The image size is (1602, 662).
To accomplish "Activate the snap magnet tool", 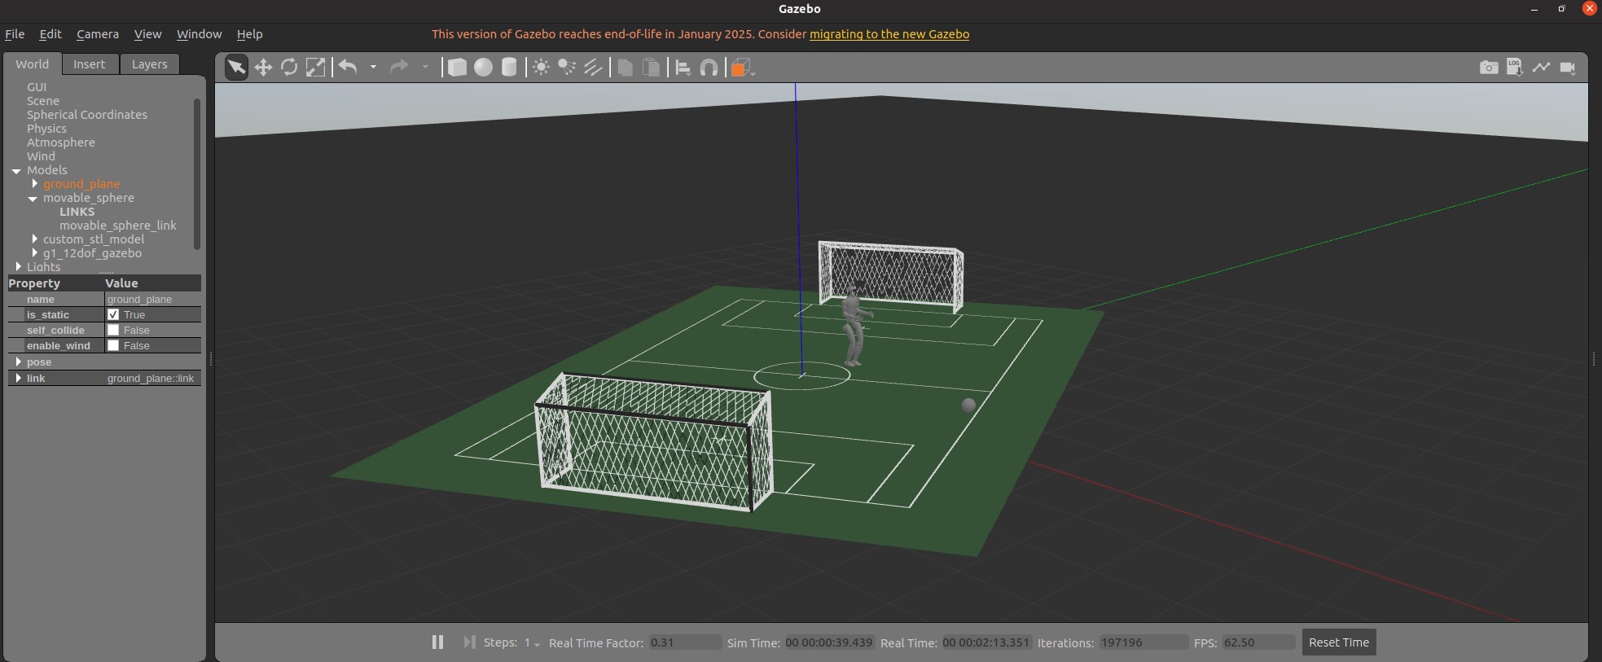I will (709, 68).
